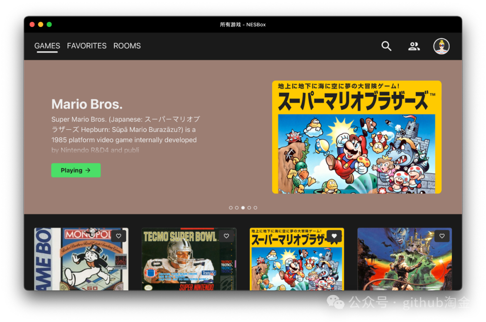Viewport: 486px width, 322px height.
Task: Maximize the window with the green button
Action: (x=49, y=24)
